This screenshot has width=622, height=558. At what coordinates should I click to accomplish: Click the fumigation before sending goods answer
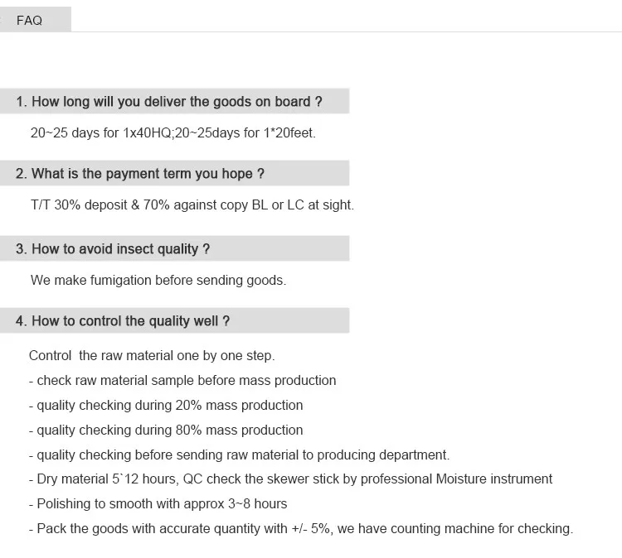[158, 280]
